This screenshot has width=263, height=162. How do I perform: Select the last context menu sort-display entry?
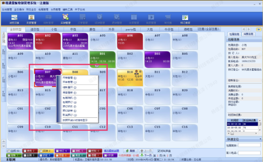(75, 120)
